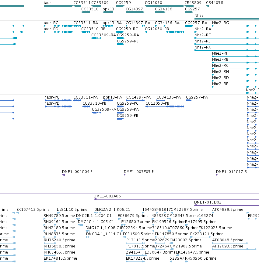Select protein CG12050-PB
Image resolution: width=259 pixels, height=263 pixels.
tap(157, 103)
